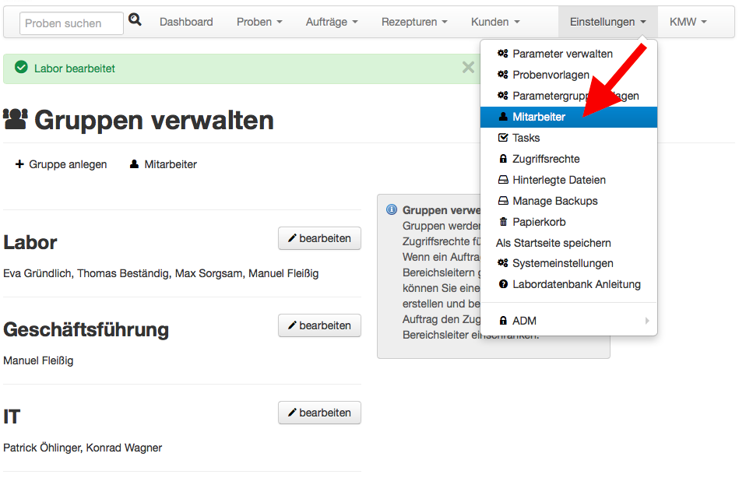Click into the 'Proben suchen' search field
The height and width of the screenshot is (478, 739).
point(71,23)
